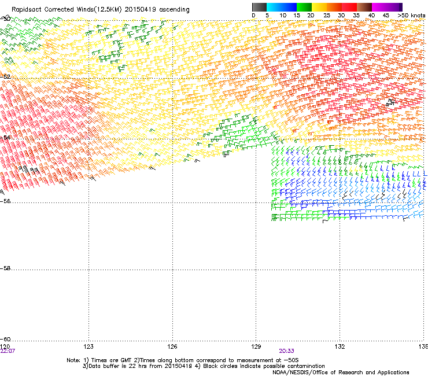Click the longitude label '132'
Image resolution: width=428 pixels, height=376 pixels.
[340, 346]
